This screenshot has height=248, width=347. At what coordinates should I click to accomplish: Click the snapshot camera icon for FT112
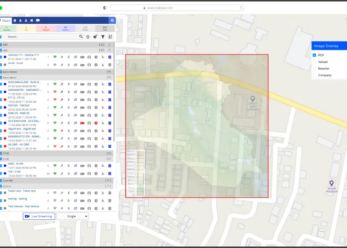pos(89,99)
